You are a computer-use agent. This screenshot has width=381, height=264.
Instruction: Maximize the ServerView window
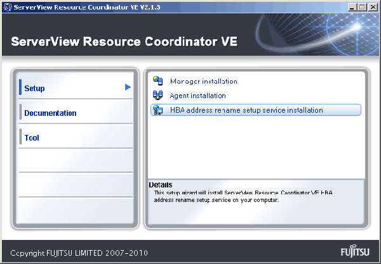362,7
